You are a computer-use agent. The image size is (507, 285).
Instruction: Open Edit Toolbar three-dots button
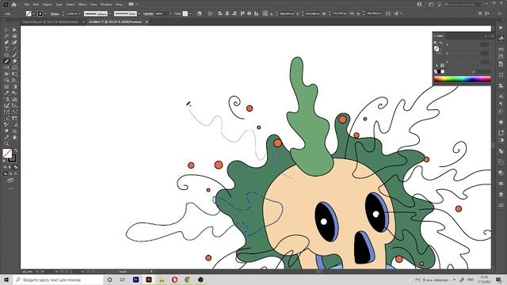tap(10, 188)
